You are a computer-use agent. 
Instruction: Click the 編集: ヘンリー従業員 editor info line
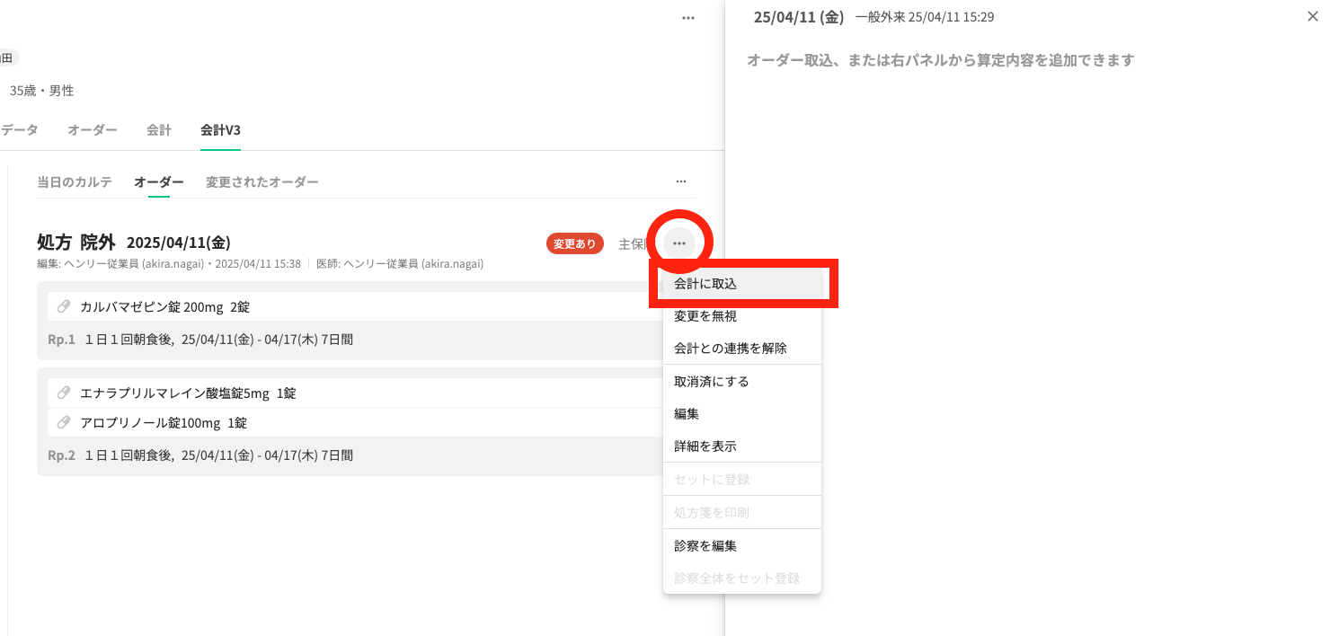tap(169, 264)
